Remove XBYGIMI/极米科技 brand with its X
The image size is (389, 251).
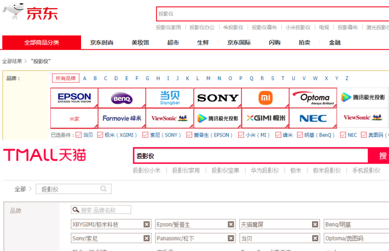tap(147, 224)
